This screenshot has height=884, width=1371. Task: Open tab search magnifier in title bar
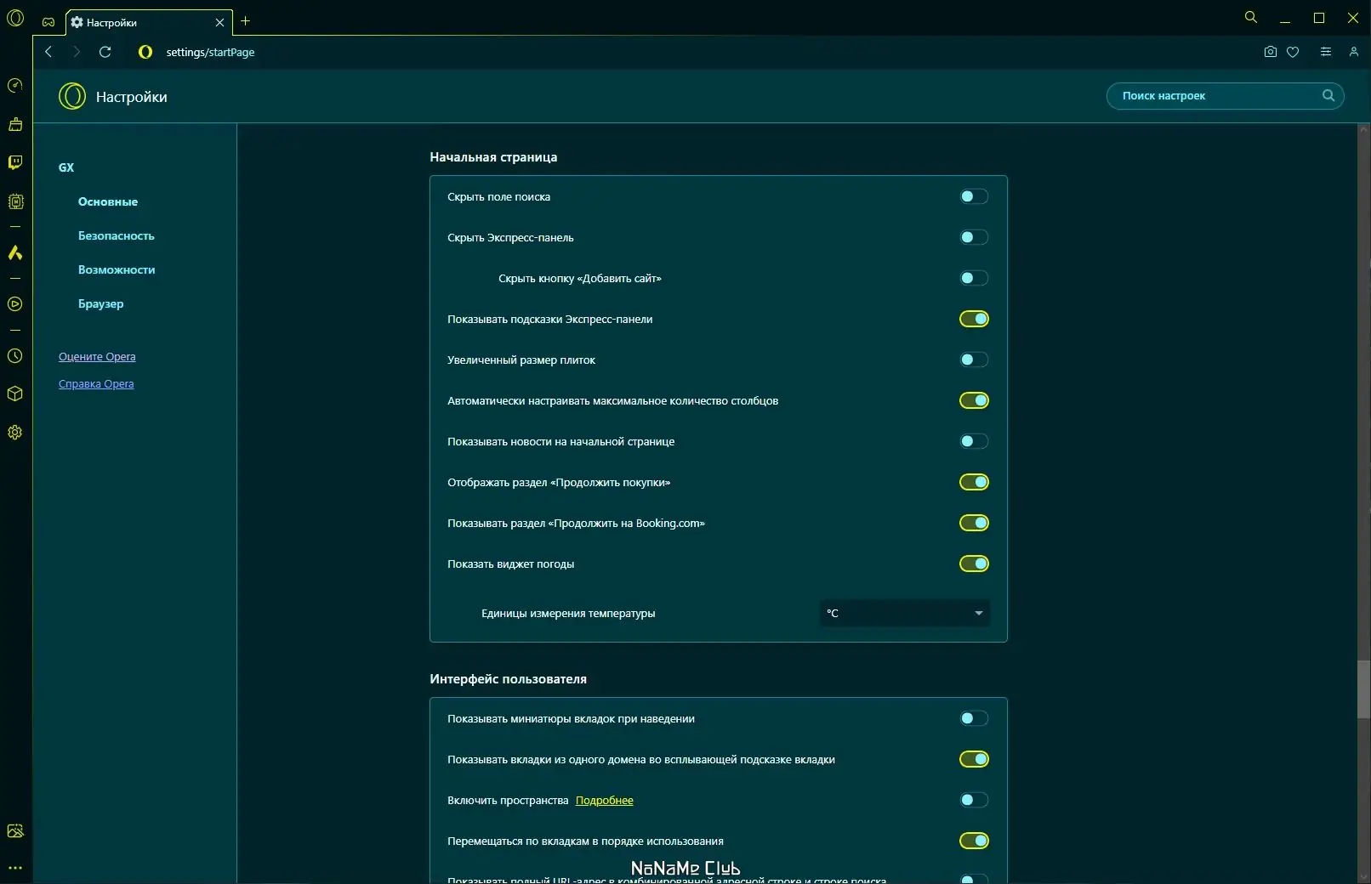(x=1250, y=17)
